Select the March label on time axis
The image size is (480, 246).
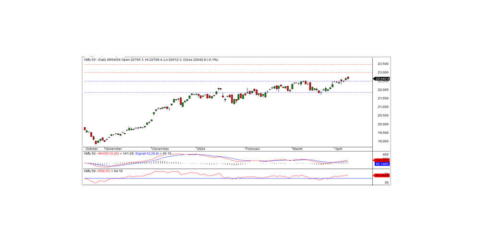point(297,149)
